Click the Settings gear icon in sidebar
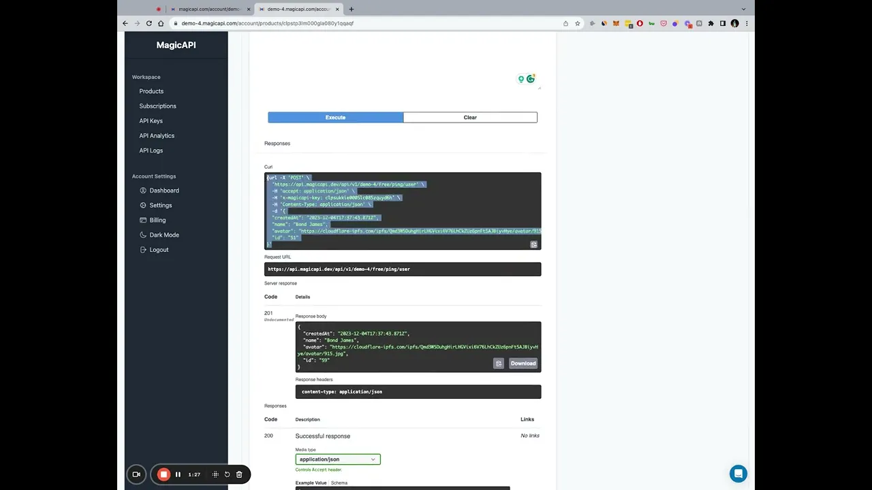The image size is (872, 490). point(143,206)
